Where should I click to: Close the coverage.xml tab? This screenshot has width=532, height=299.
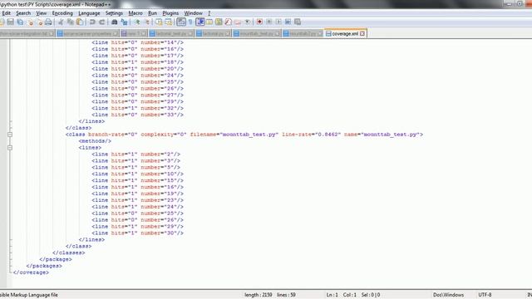click(x=362, y=33)
